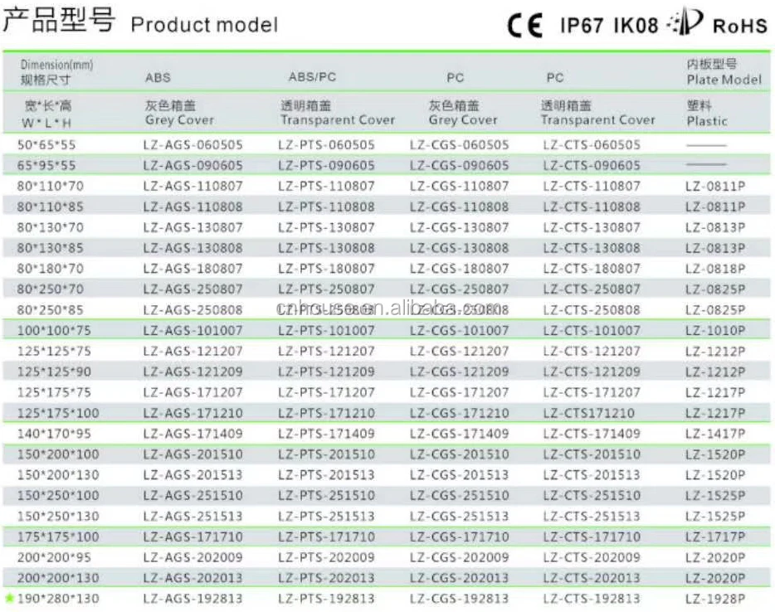Click model LZ-CGS-110807
This screenshot has height=612, width=775.
(x=460, y=186)
